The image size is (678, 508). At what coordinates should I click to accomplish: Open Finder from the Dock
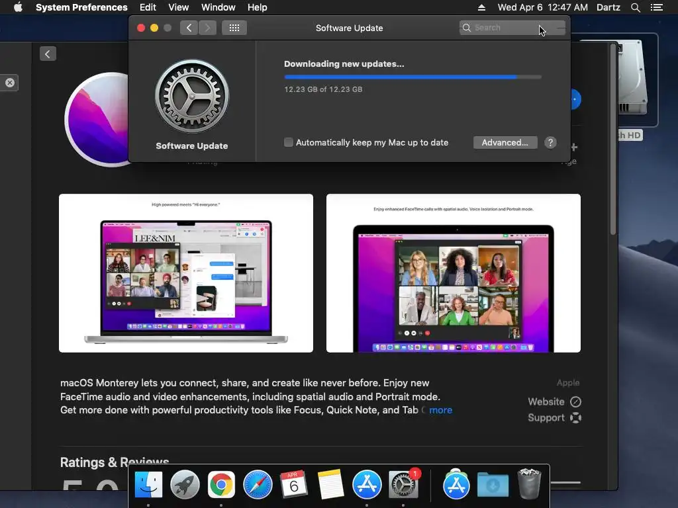[x=148, y=485]
